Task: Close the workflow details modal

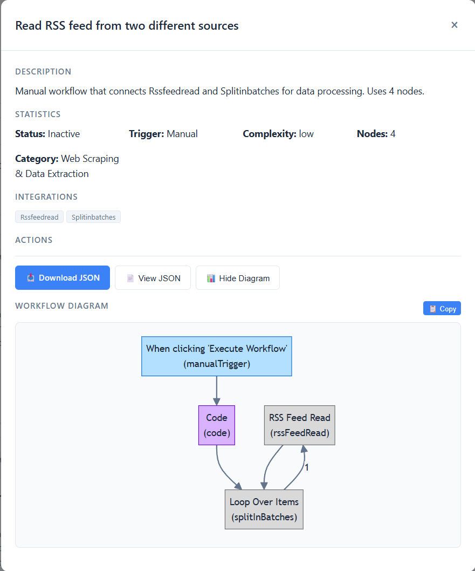Action: point(454,25)
